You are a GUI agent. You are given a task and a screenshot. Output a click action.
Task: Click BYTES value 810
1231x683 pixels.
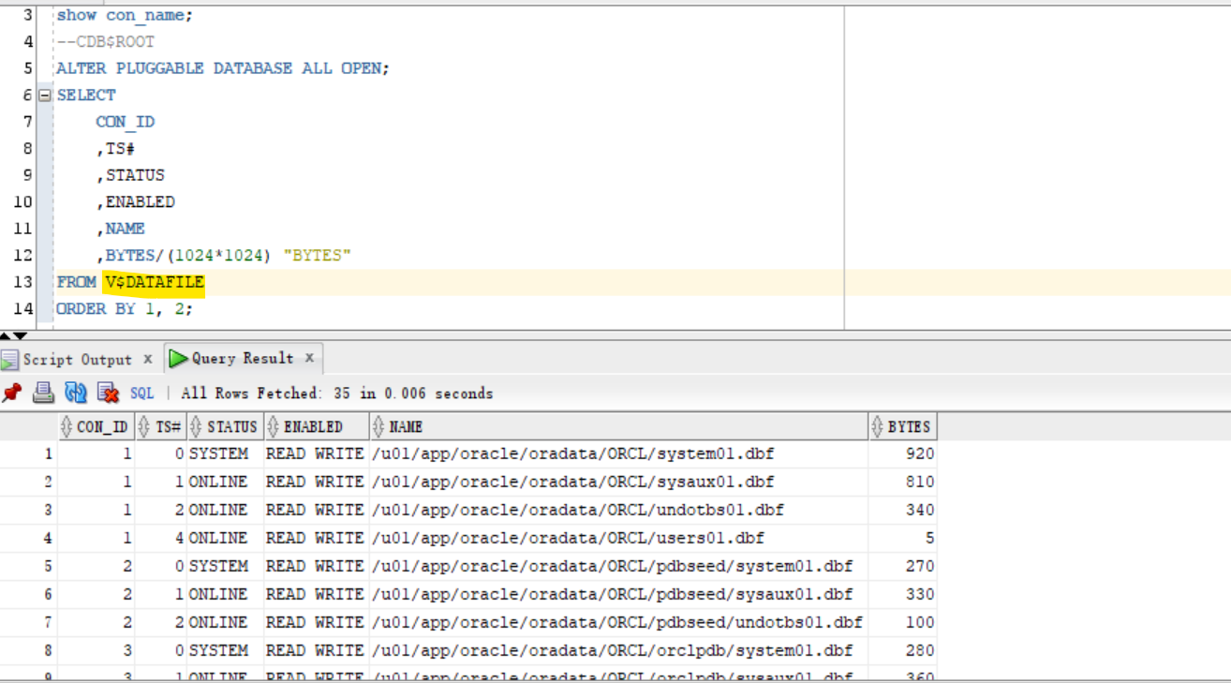pos(902,482)
